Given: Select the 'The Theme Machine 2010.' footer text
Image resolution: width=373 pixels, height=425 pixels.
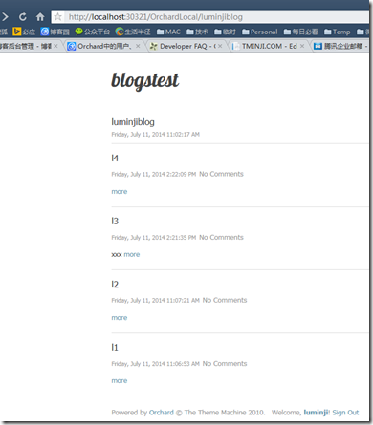Looking at the screenshot, I should click(x=225, y=413).
